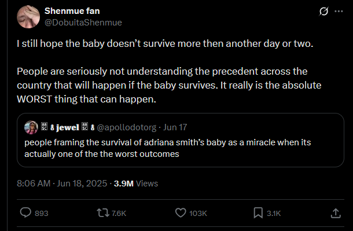Click the 7.6K reposts count
The width and height of the screenshot is (353, 231).
tap(119, 213)
